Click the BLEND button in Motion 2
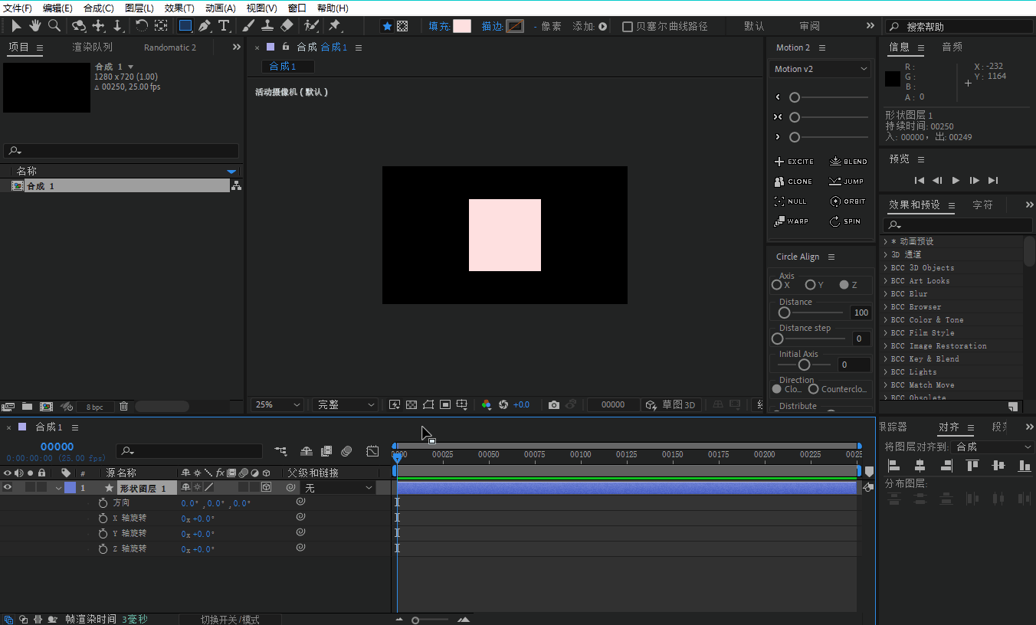This screenshot has width=1036, height=625. pos(848,162)
